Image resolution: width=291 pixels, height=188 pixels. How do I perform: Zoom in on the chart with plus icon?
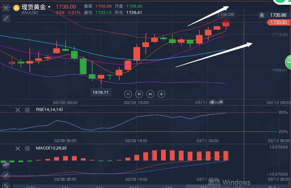(161, 94)
